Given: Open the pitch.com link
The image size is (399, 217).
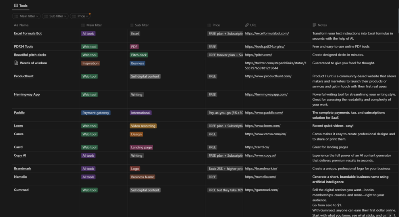Looking at the screenshot, I should (258, 55).
